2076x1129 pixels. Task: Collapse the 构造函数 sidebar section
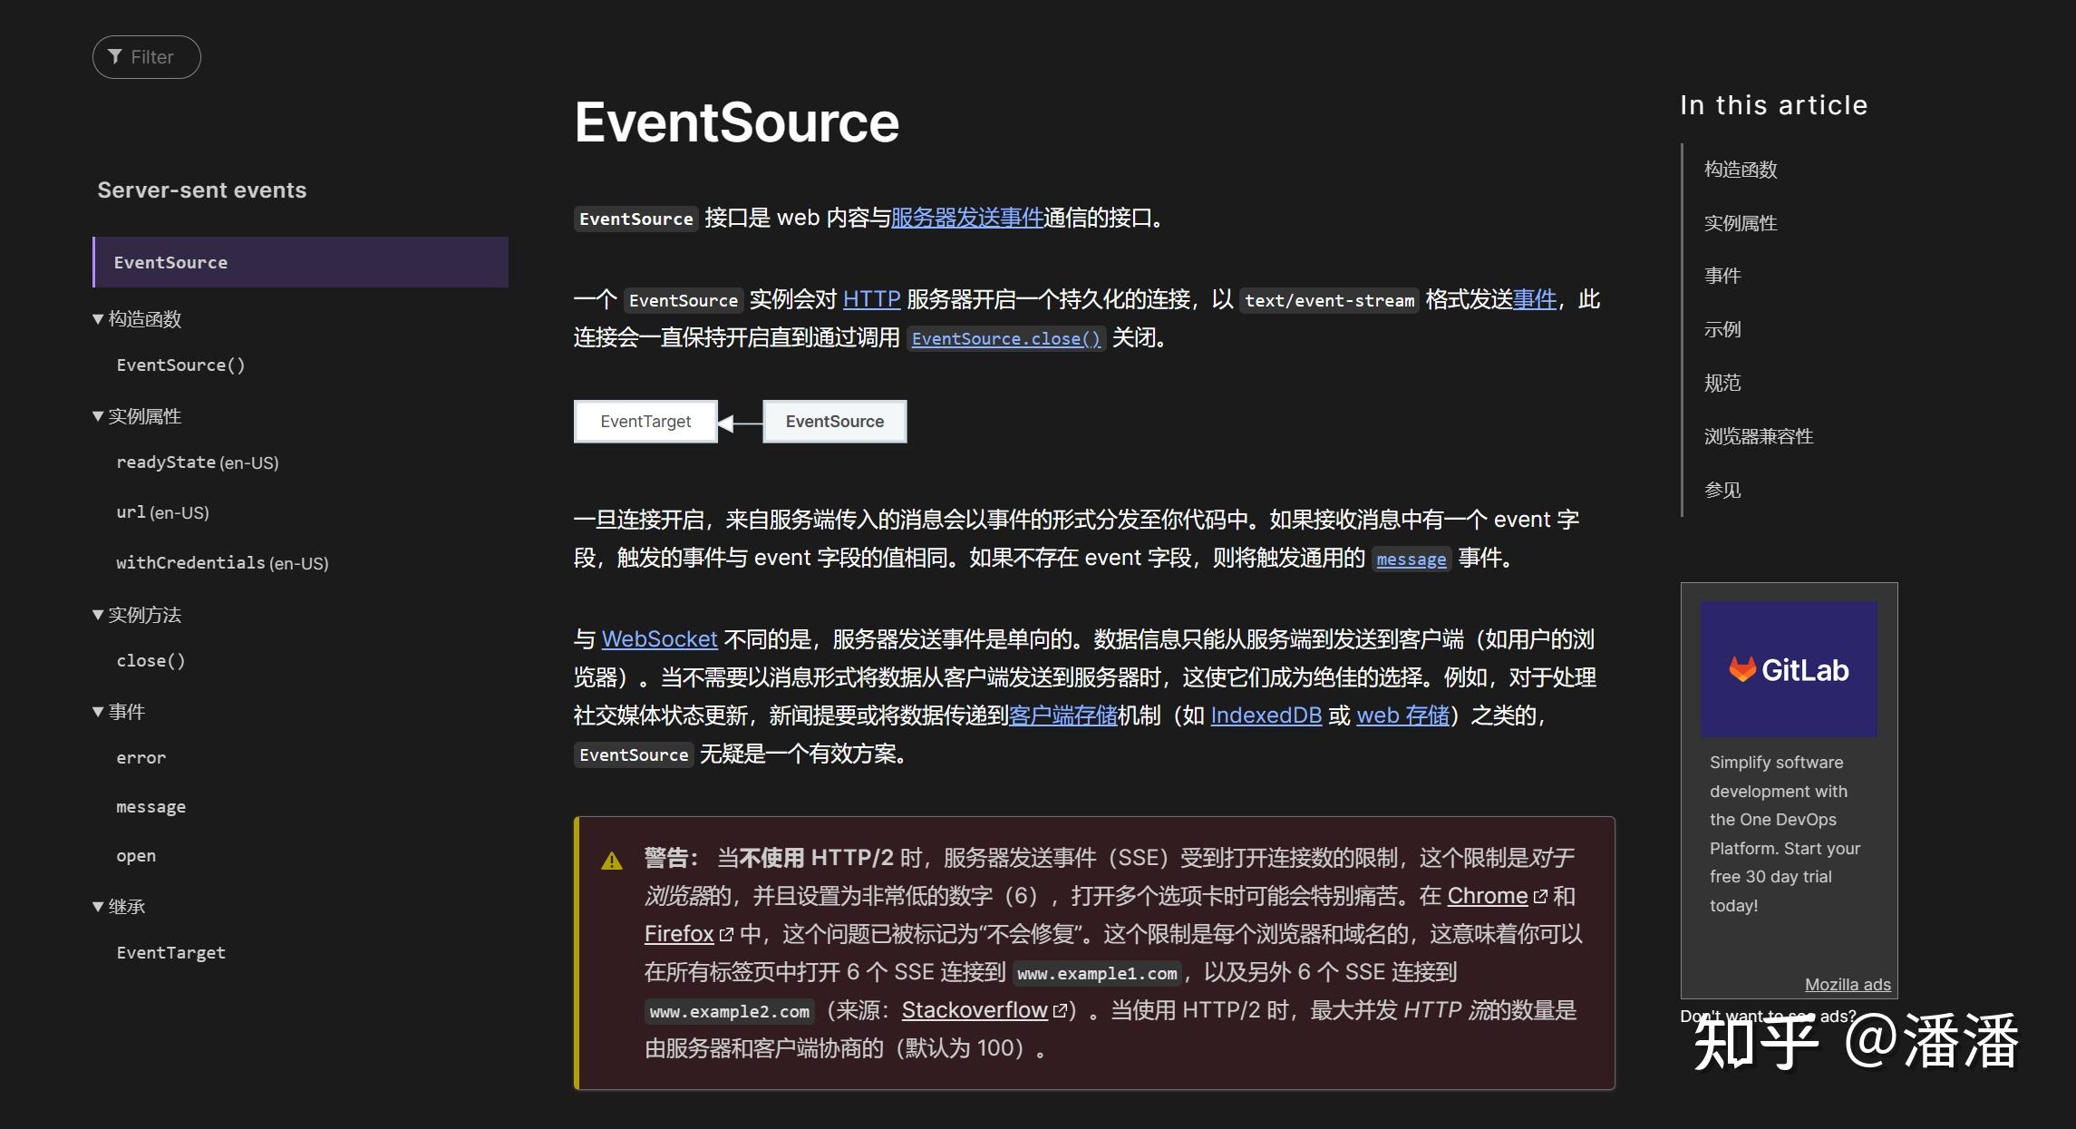pos(98,319)
